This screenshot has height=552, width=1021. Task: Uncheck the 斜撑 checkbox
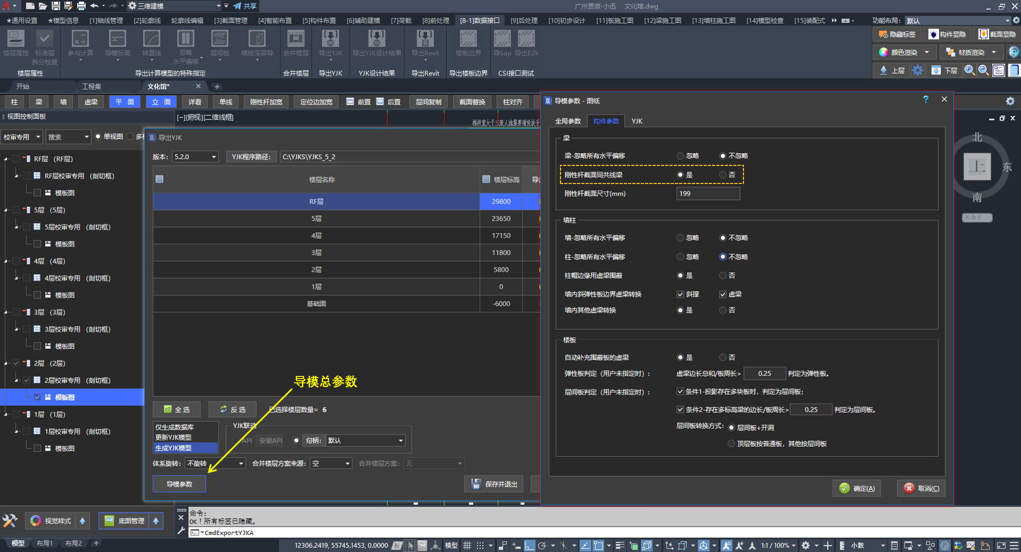point(680,294)
